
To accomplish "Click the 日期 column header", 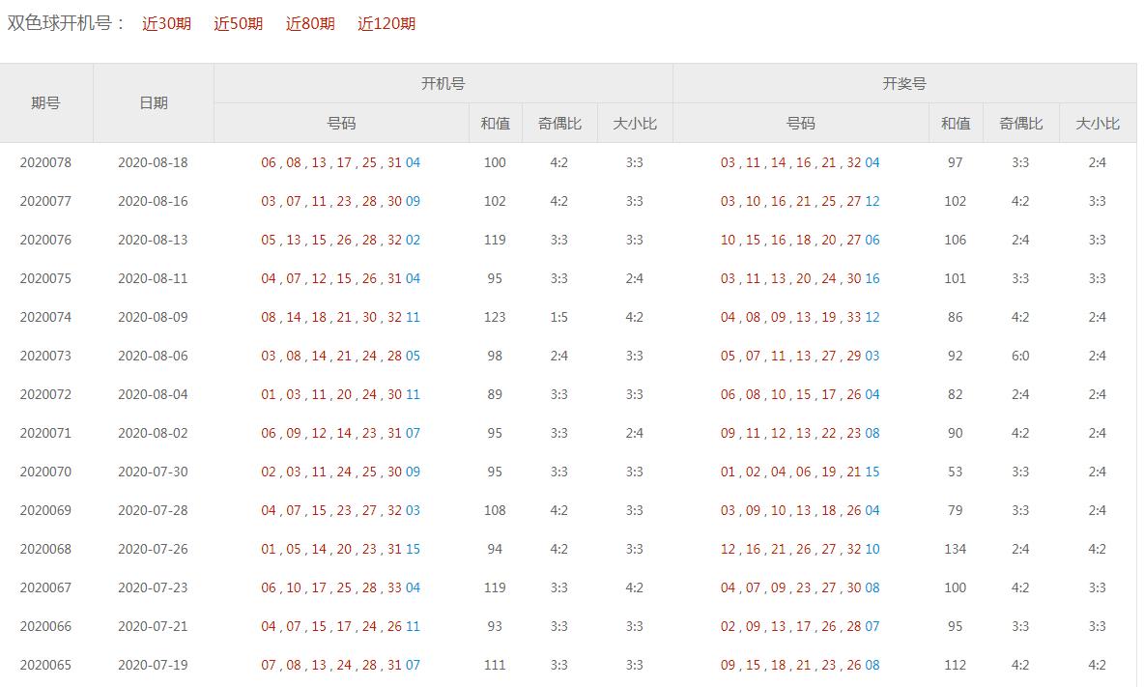I will [154, 102].
